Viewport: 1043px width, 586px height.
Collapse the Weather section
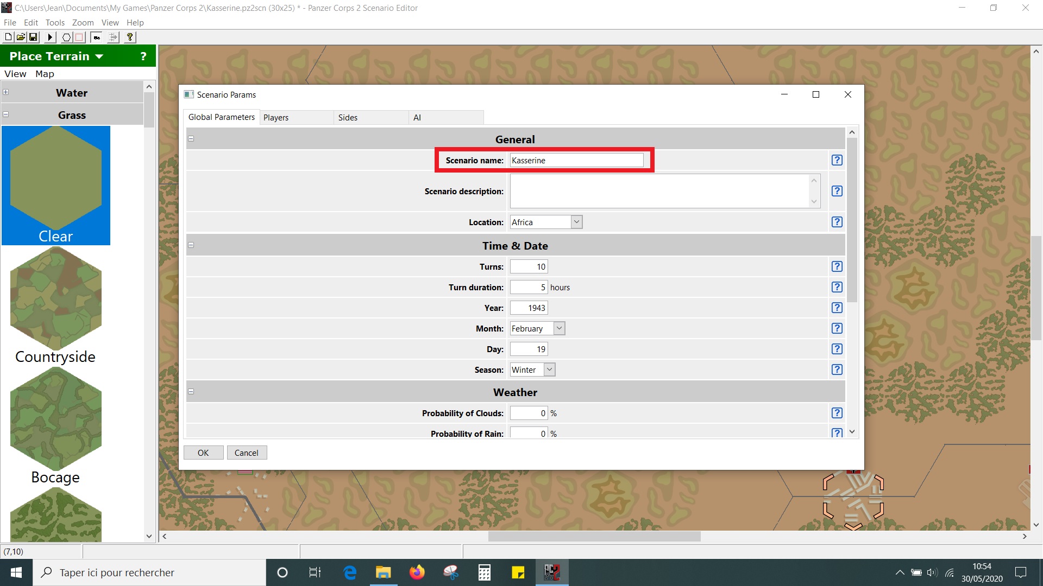pyautogui.click(x=191, y=392)
